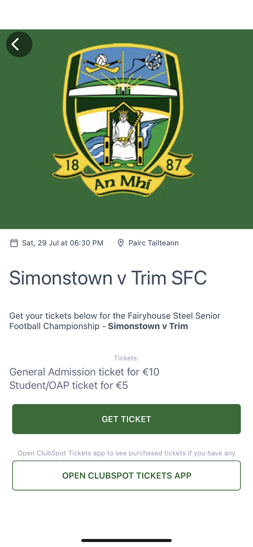The height and width of the screenshot is (547, 253).
Task: Tap the calendar icon beside the date
Action: click(14, 243)
